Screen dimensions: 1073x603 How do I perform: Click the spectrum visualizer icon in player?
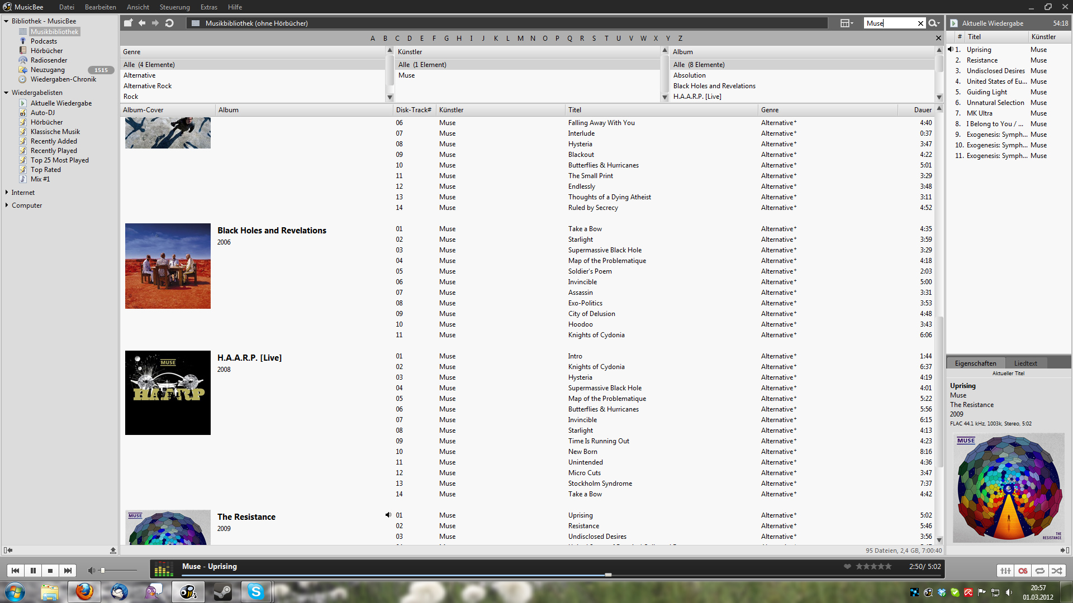[163, 569]
